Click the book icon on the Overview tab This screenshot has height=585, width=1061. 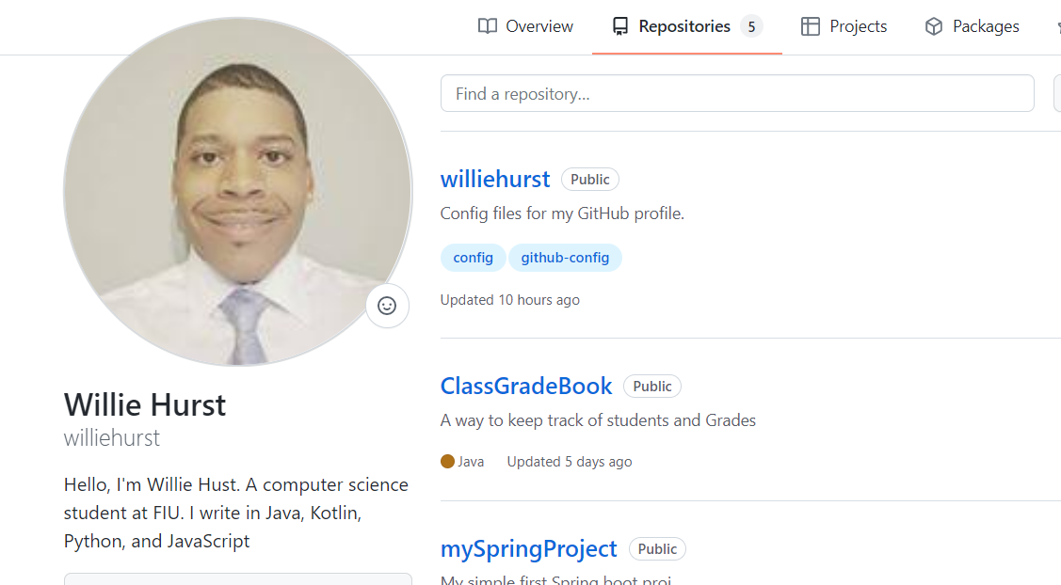click(487, 26)
